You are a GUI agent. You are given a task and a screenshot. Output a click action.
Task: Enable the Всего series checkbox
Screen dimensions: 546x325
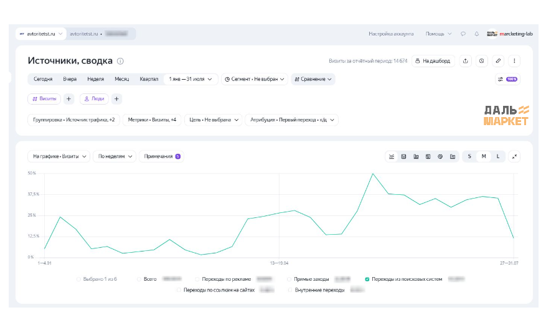coord(139,280)
